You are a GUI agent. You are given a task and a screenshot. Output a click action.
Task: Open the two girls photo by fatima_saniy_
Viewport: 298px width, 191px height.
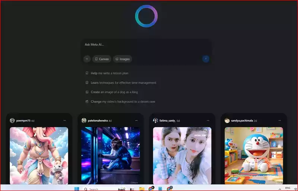point(182,156)
